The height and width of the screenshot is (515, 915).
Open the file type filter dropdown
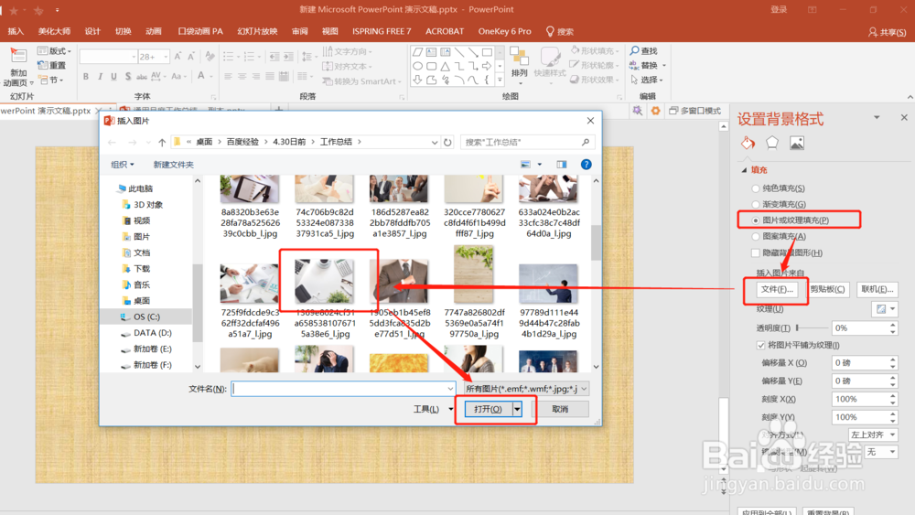(526, 389)
